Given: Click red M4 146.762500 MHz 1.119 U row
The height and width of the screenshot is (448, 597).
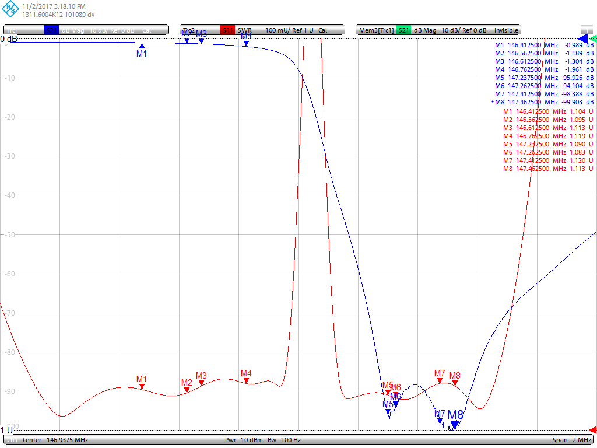Looking at the screenshot, I should 548,136.
